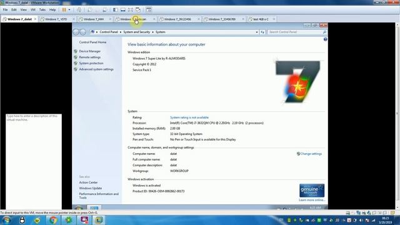400x225 pixels.
Task: Open the yellow diamond taskbar app
Action: pyautogui.click(x=37, y=220)
